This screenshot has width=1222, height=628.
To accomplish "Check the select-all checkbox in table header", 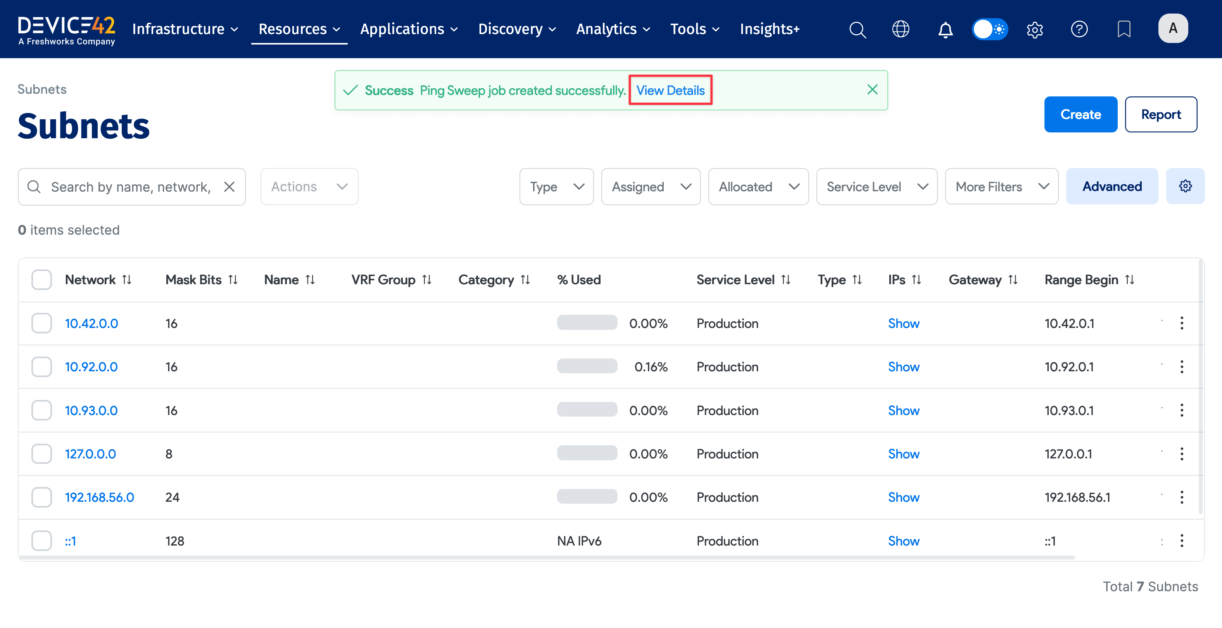I will click(42, 280).
